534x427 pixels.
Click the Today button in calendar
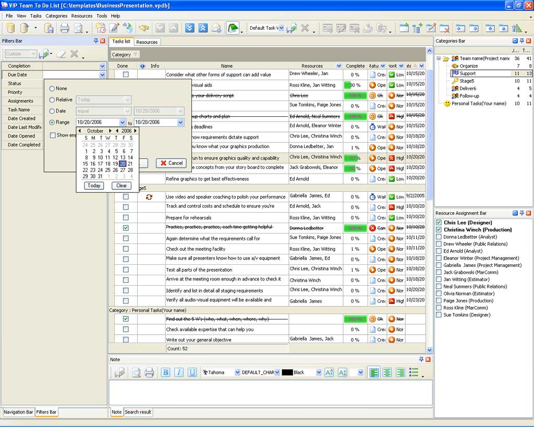[x=94, y=186]
